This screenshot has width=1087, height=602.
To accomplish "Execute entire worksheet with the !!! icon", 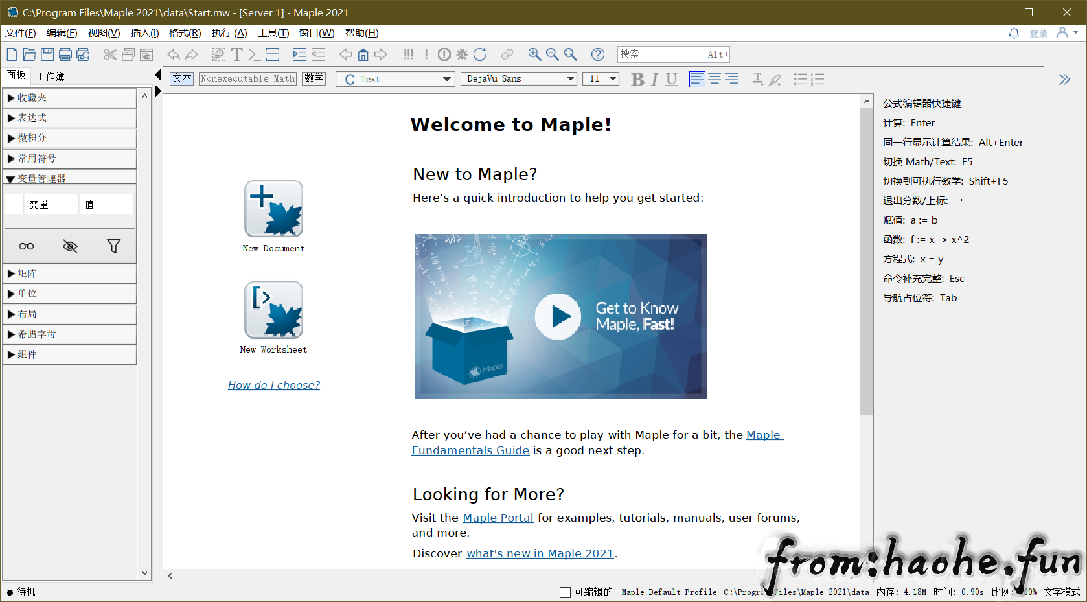I will point(408,54).
